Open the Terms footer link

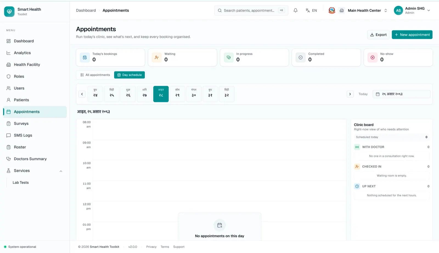pos(165,247)
